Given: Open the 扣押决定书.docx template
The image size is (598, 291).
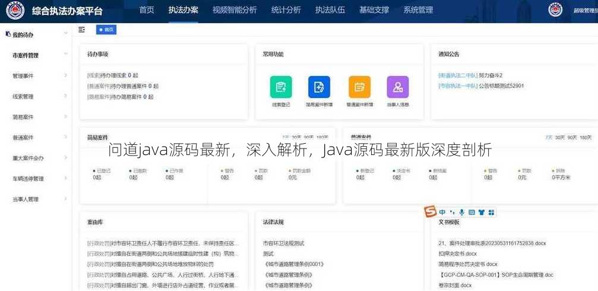Looking at the screenshot, I should click(x=458, y=253).
